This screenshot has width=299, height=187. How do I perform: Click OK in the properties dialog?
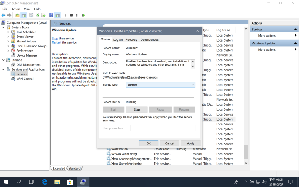tap(149, 143)
